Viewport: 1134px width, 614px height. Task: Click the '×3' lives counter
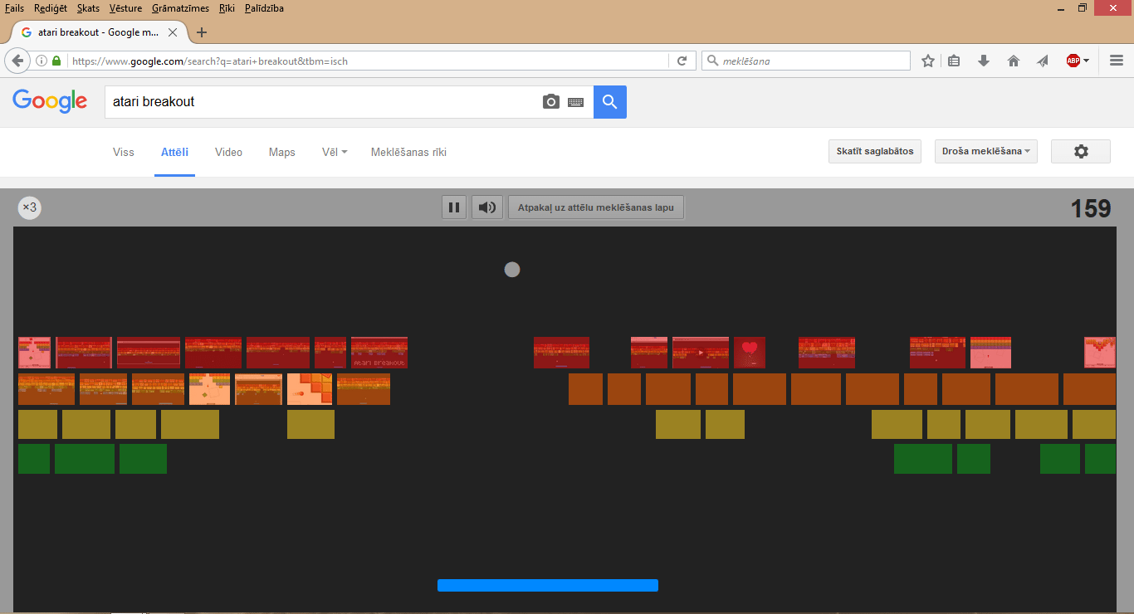tap(30, 207)
